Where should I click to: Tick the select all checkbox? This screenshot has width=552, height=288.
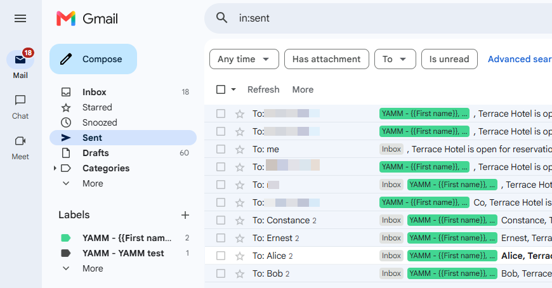tap(221, 89)
